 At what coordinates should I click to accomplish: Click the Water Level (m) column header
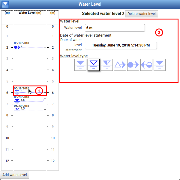click(x=30, y=13)
